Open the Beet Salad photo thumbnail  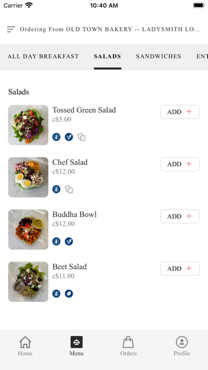[28, 282]
